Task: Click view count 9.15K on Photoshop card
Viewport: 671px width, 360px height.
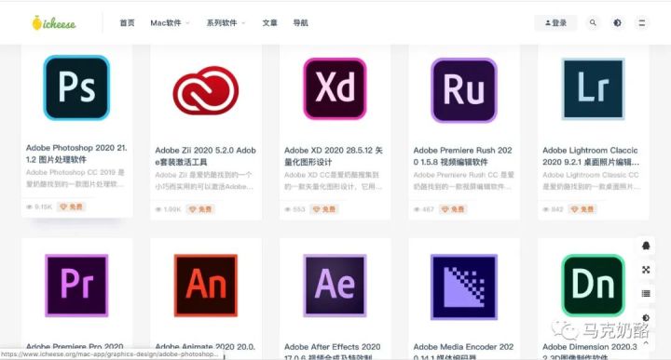Action: tap(39, 207)
